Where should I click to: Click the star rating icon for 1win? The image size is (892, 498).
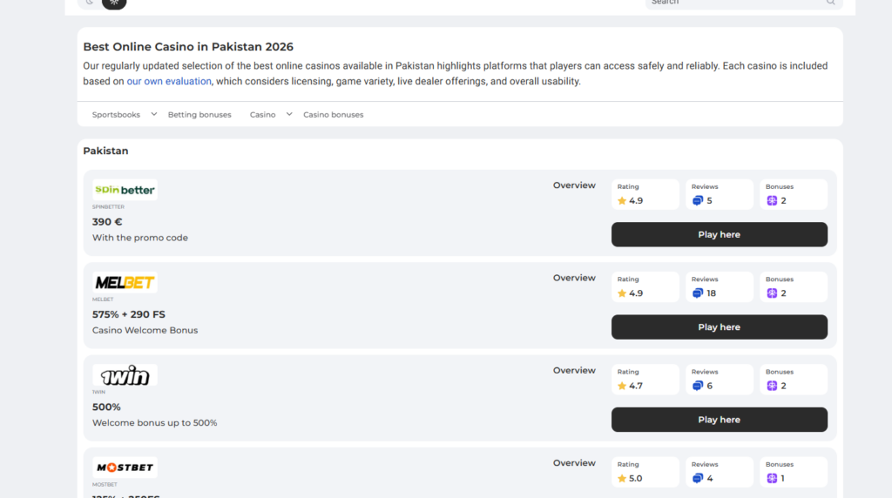pos(622,386)
